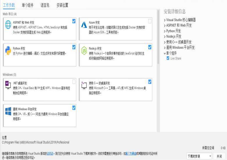Expand Visual Studio 核心编辑器 in install details

(x=165, y=20)
